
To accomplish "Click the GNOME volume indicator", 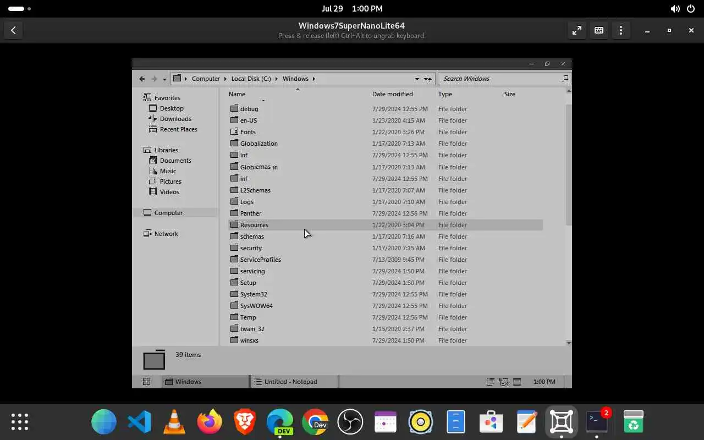I will pos(675,9).
